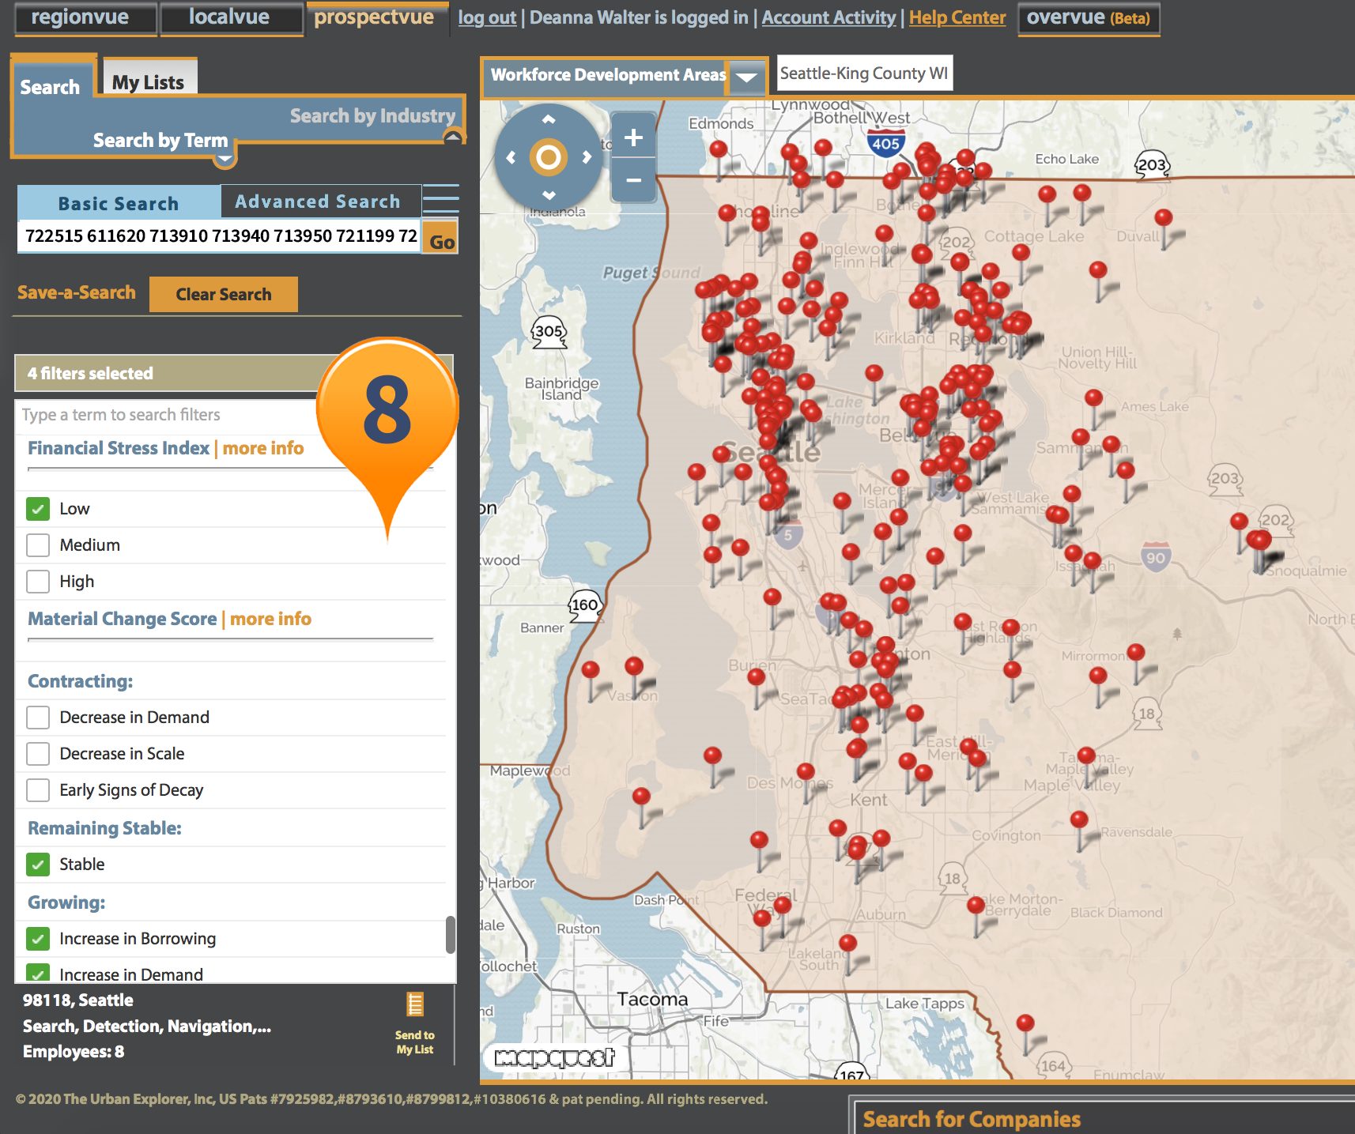The width and height of the screenshot is (1355, 1134).
Task: Open the overvue (Beta) tab
Action: point(1089,17)
